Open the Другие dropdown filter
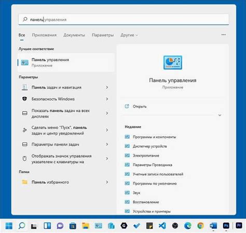This screenshot has width=246, height=233. [x=129, y=35]
